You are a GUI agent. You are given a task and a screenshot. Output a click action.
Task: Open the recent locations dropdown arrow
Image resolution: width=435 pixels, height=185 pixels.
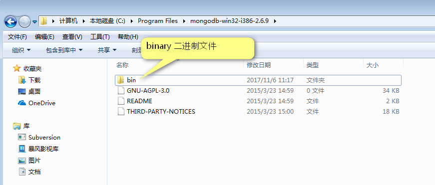click(34, 21)
